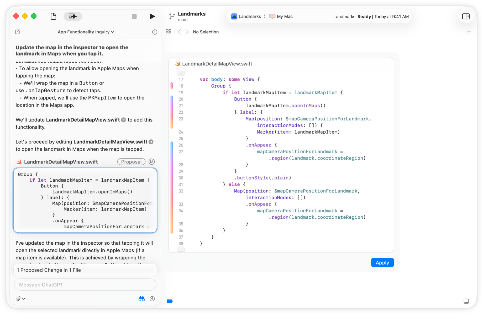This screenshot has height=315, width=483.
Task: Expand the attachment paperclip dropdown
Action: [x=20, y=298]
